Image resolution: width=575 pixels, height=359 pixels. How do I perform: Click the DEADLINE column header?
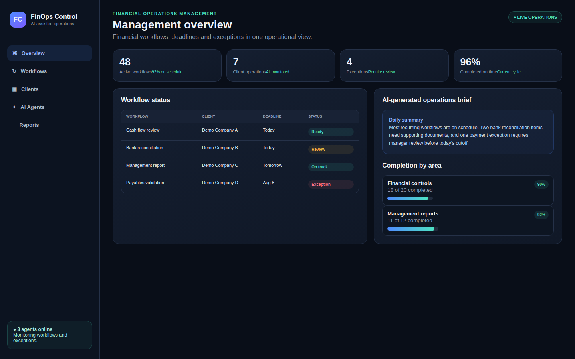tap(272, 116)
